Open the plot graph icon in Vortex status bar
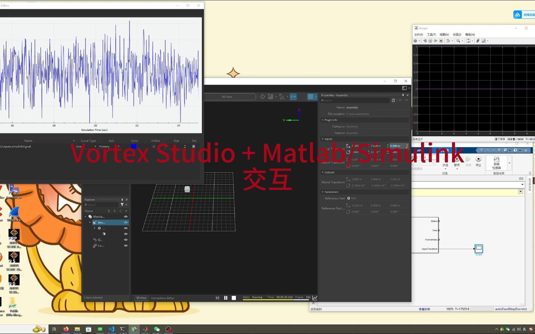The image size is (535, 334). (315, 298)
